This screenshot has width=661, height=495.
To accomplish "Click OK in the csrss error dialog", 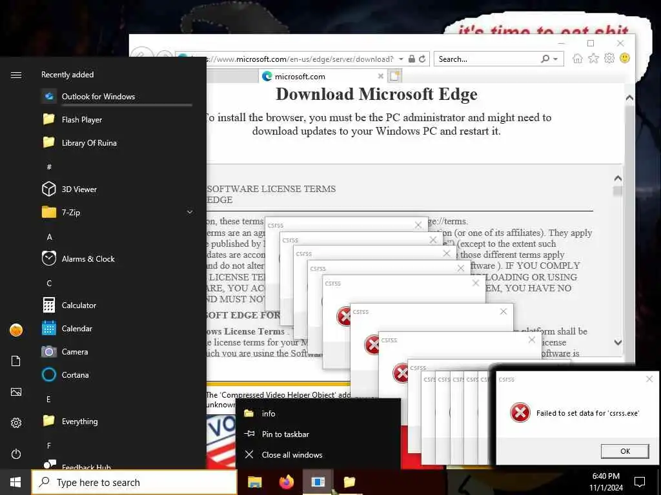I will [625, 451].
